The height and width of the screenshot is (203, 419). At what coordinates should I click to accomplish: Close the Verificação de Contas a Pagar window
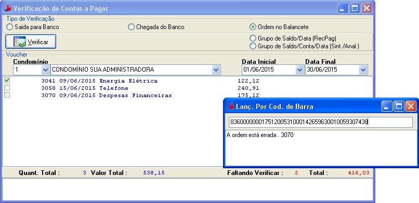point(367,8)
